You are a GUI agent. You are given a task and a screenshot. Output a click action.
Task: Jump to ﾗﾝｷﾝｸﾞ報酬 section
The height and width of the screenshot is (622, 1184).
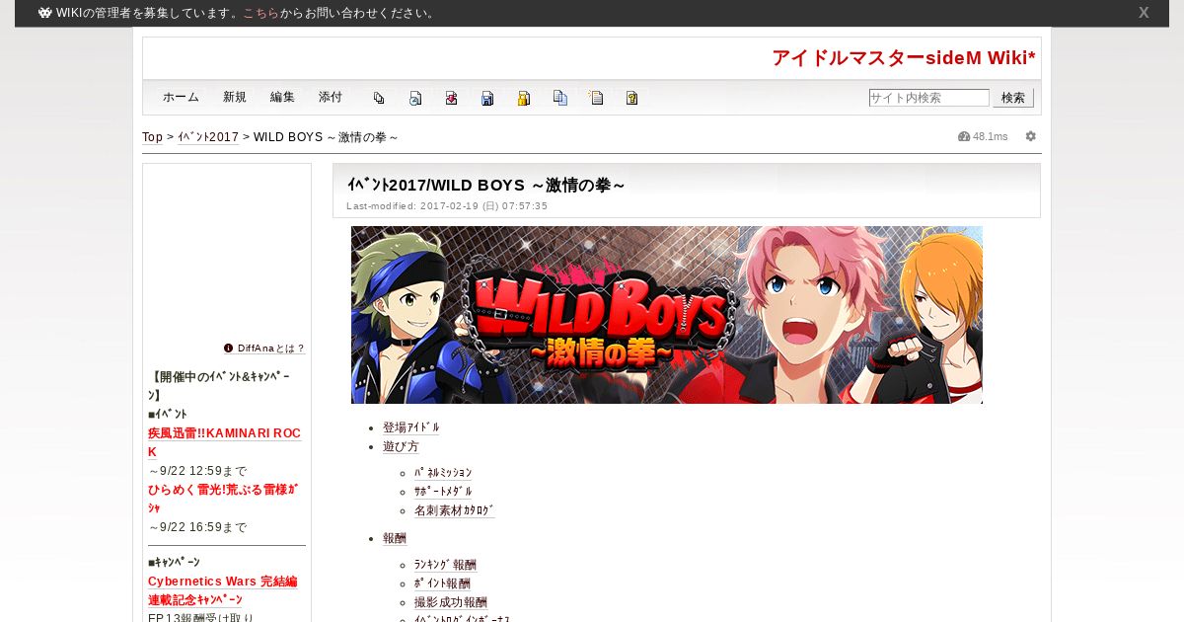tap(445, 565)
